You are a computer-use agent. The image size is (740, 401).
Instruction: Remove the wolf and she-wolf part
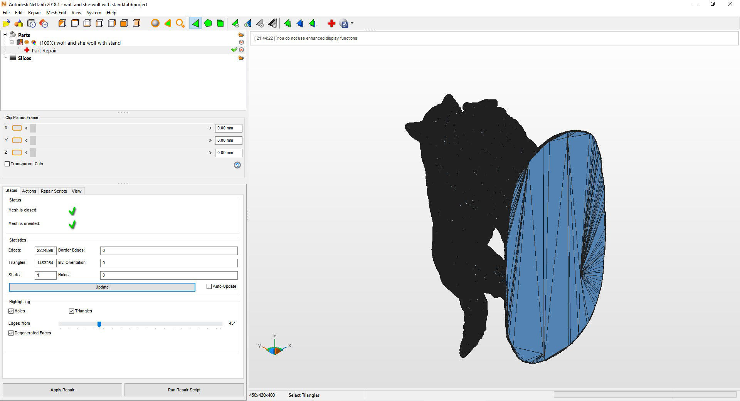coord(241,42)
